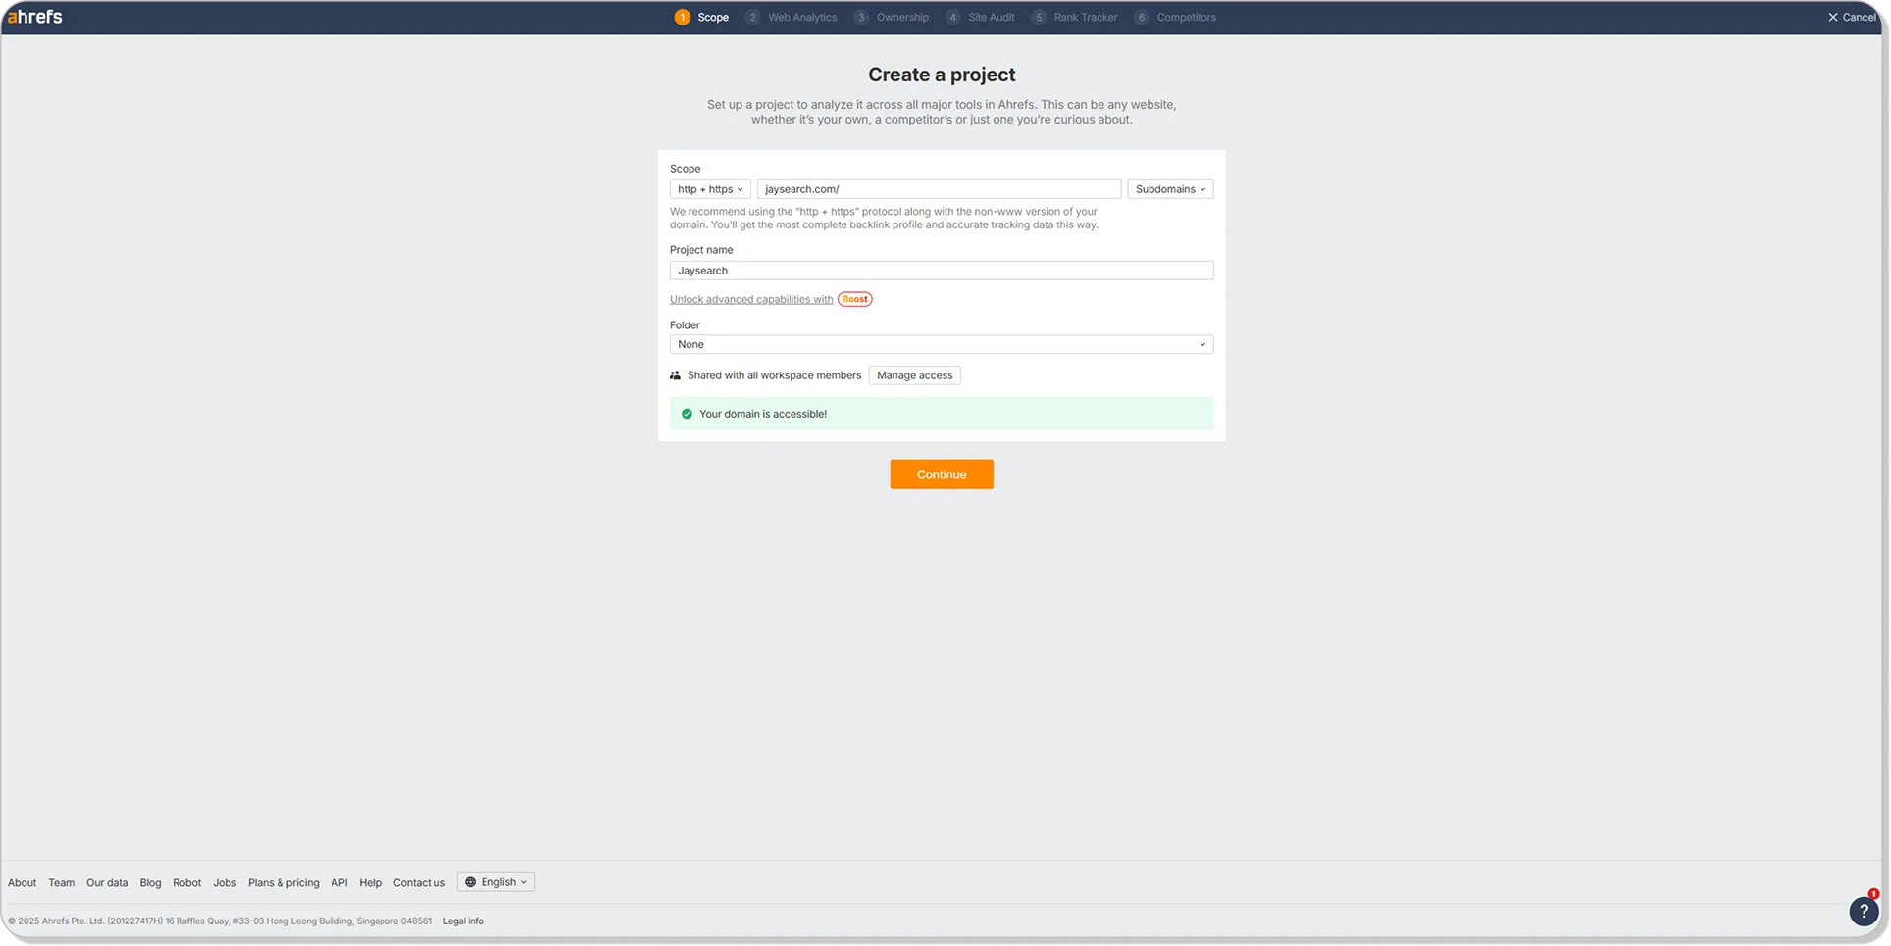
Task: Open the Robot footer link
Action: point(186,883)
